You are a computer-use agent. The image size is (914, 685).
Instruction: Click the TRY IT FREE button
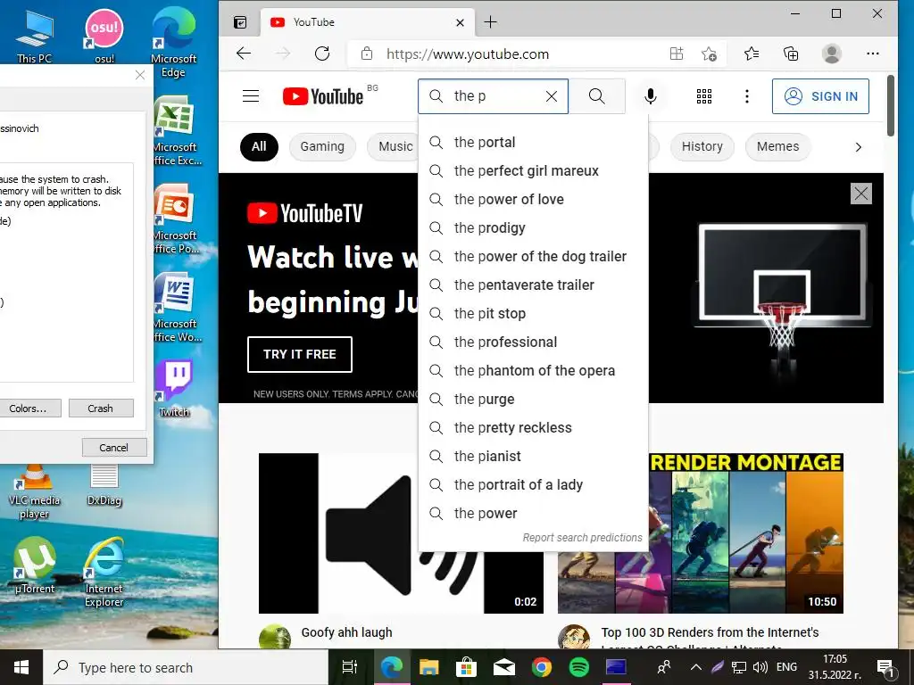pos(300,354)
